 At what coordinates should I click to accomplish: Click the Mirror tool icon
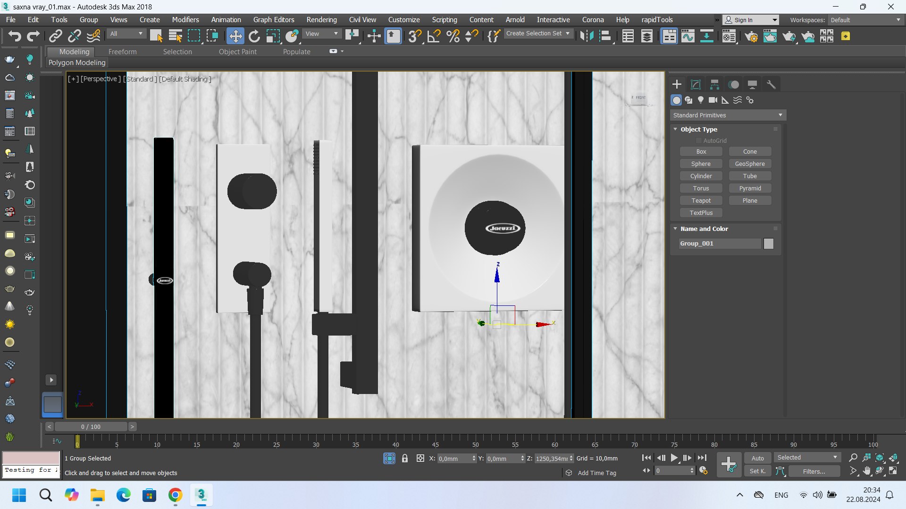587,36
